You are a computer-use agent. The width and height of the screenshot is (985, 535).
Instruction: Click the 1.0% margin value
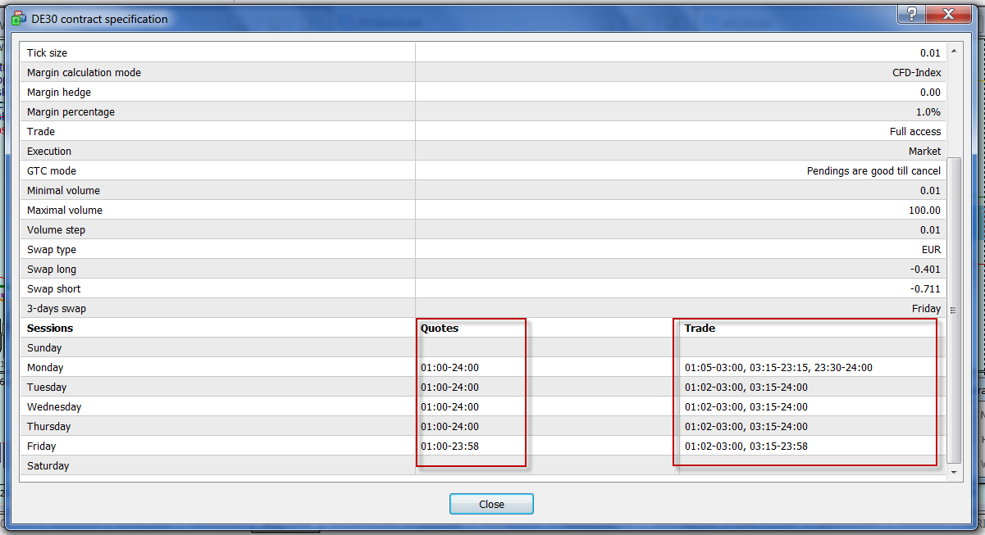pyautogui.click(x=928, y=111)
